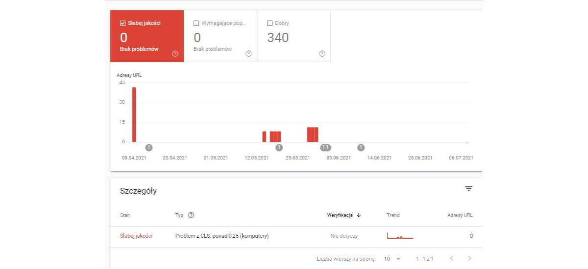Check the Wymagające poprawy checkbox
This screenshot has width=588, height=269.
pos(196,23)
